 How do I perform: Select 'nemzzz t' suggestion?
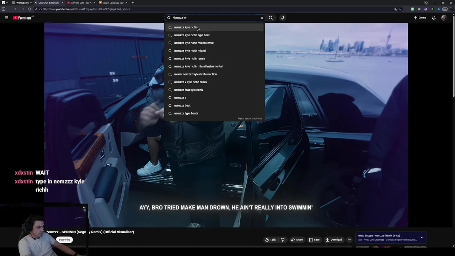pos(214,98)
